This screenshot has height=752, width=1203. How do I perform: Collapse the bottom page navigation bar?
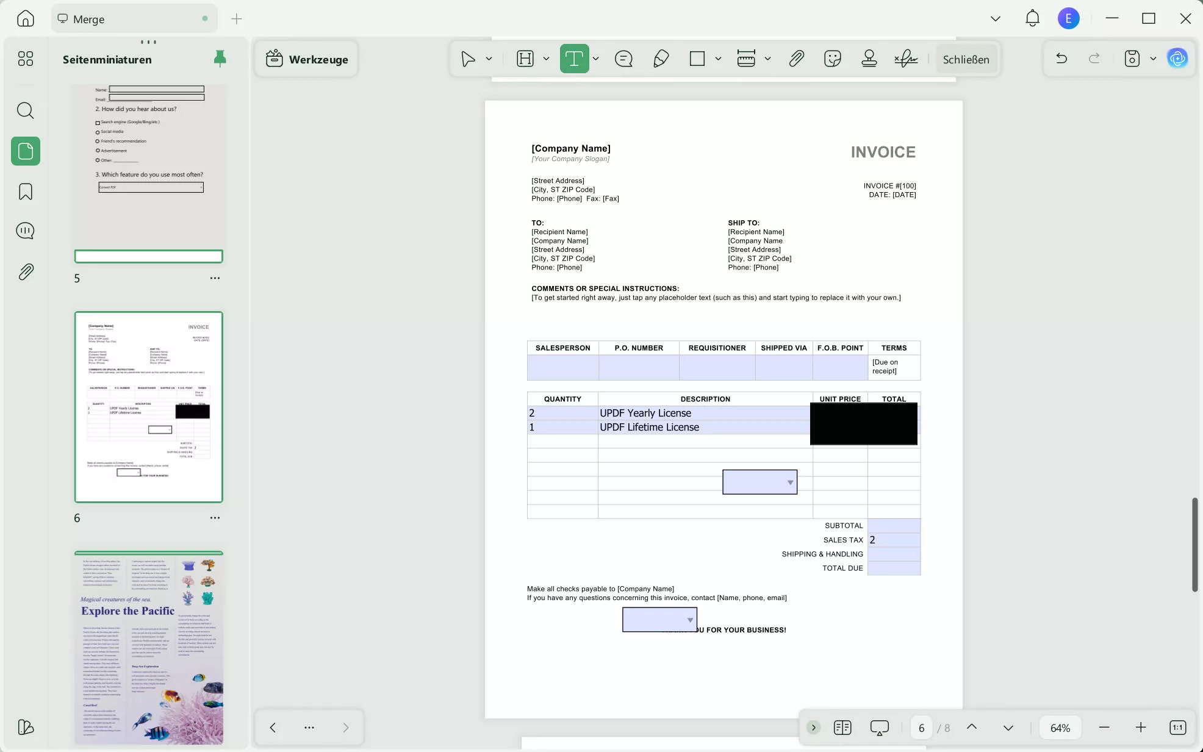[813, 728]
